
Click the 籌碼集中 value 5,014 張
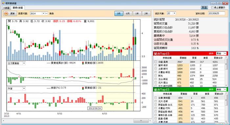(194, 36)
